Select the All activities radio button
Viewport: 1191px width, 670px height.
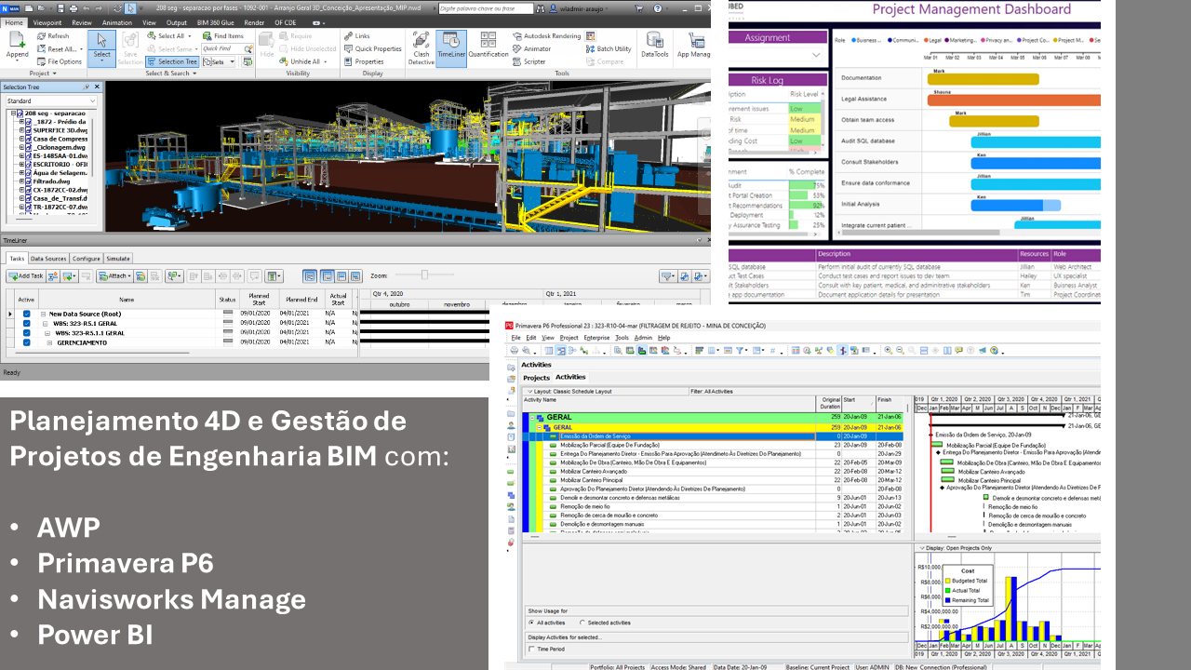[x=531, y=623]
